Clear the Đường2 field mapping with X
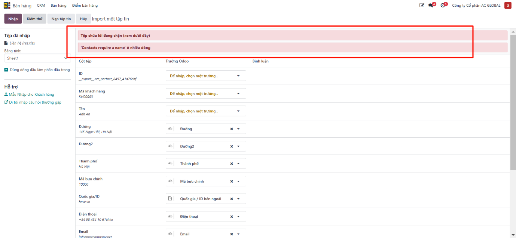The image size is (516, 238). pyautogui.click(x=231, y=146)
